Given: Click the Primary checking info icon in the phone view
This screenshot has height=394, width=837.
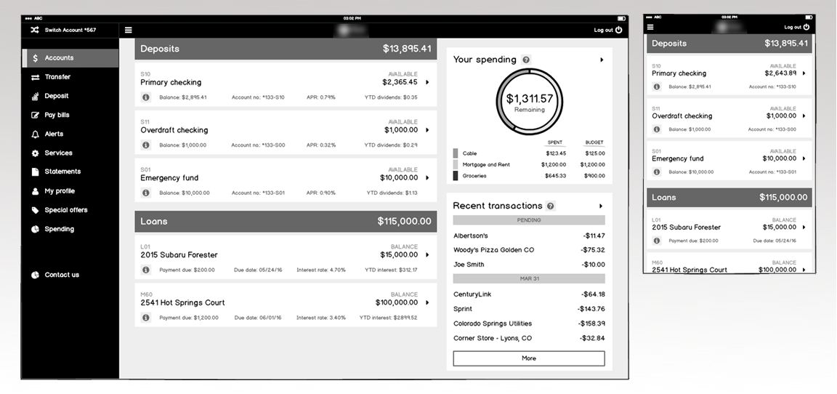Looking at the screenshot, I should (x=657, y=87).
